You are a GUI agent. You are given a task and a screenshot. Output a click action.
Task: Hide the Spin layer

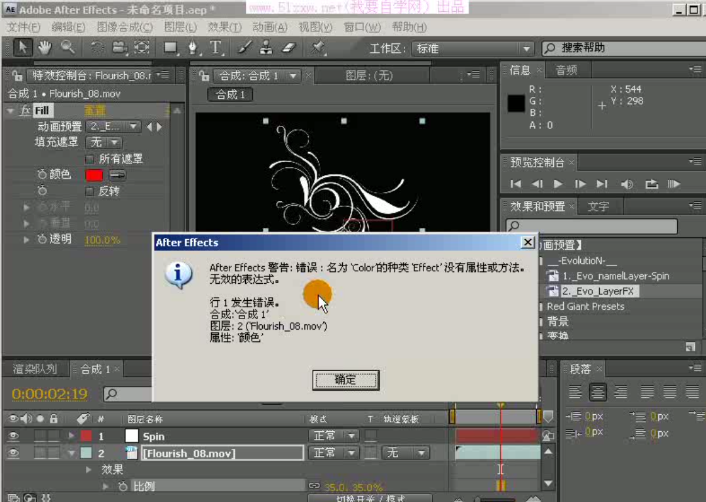click(14, 436)
